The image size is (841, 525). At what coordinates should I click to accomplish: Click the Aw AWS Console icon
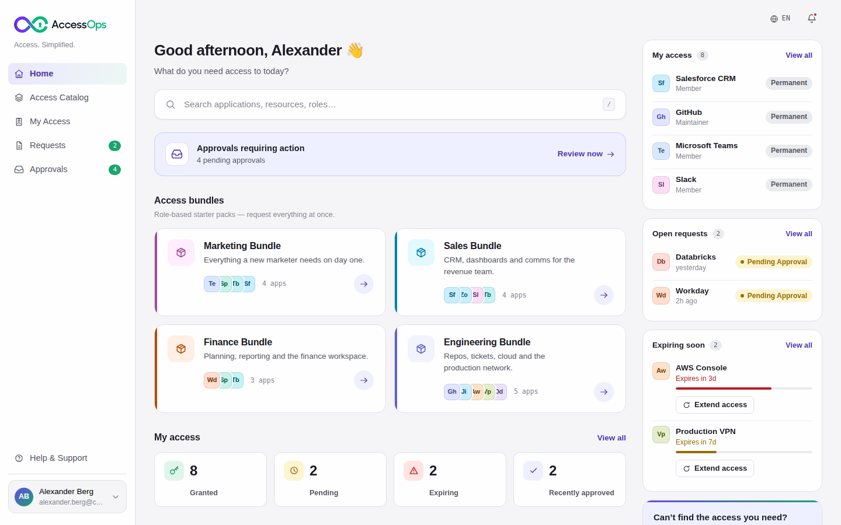coord(661,371)
